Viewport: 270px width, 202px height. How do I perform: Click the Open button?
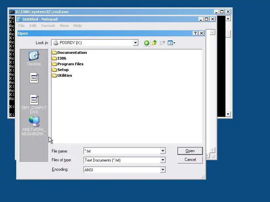click(x=190, y=151)
